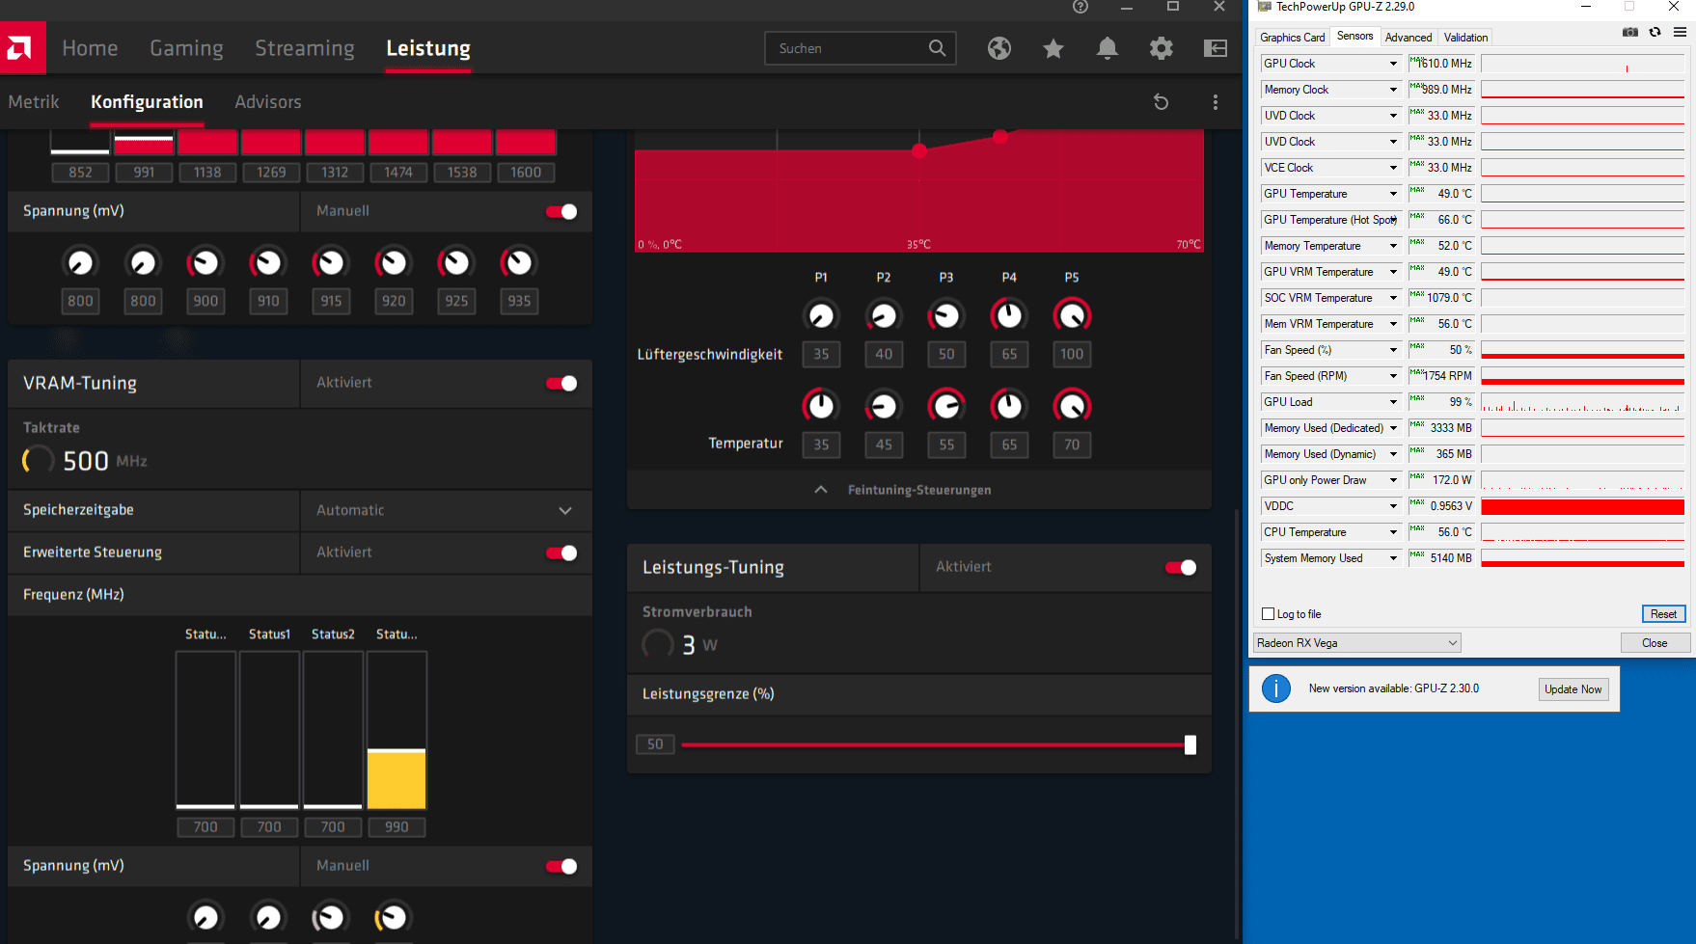Click the 1600 MHz frequency bar
The height and width of the screenshot is (944, 1696).
point(526,143)
